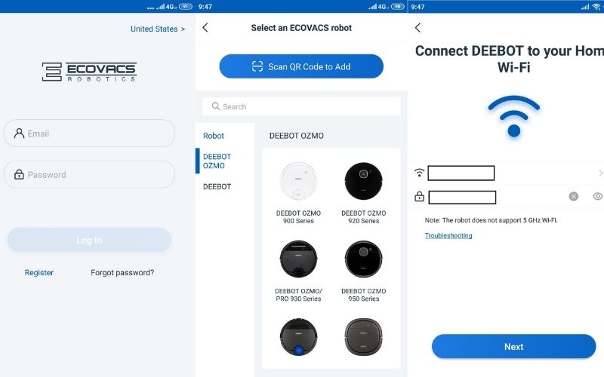Choose the DEEBOT OZMO 950 Series robot
604x377 pixels.
click(x=364, y=271)
